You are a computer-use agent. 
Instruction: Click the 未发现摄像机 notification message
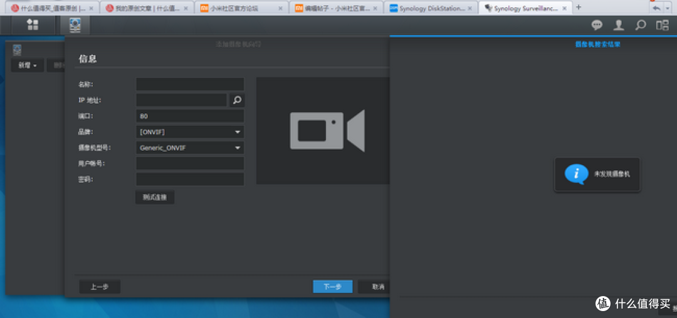(x=612, y=174)
